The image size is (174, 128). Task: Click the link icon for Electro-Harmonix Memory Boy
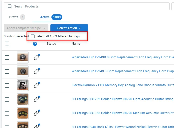(x=37, y=85)
